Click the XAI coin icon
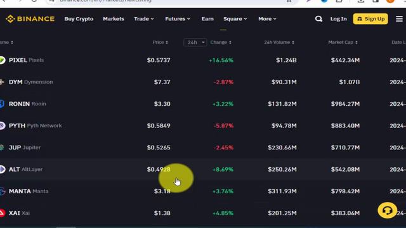 [x=3, y=213]
